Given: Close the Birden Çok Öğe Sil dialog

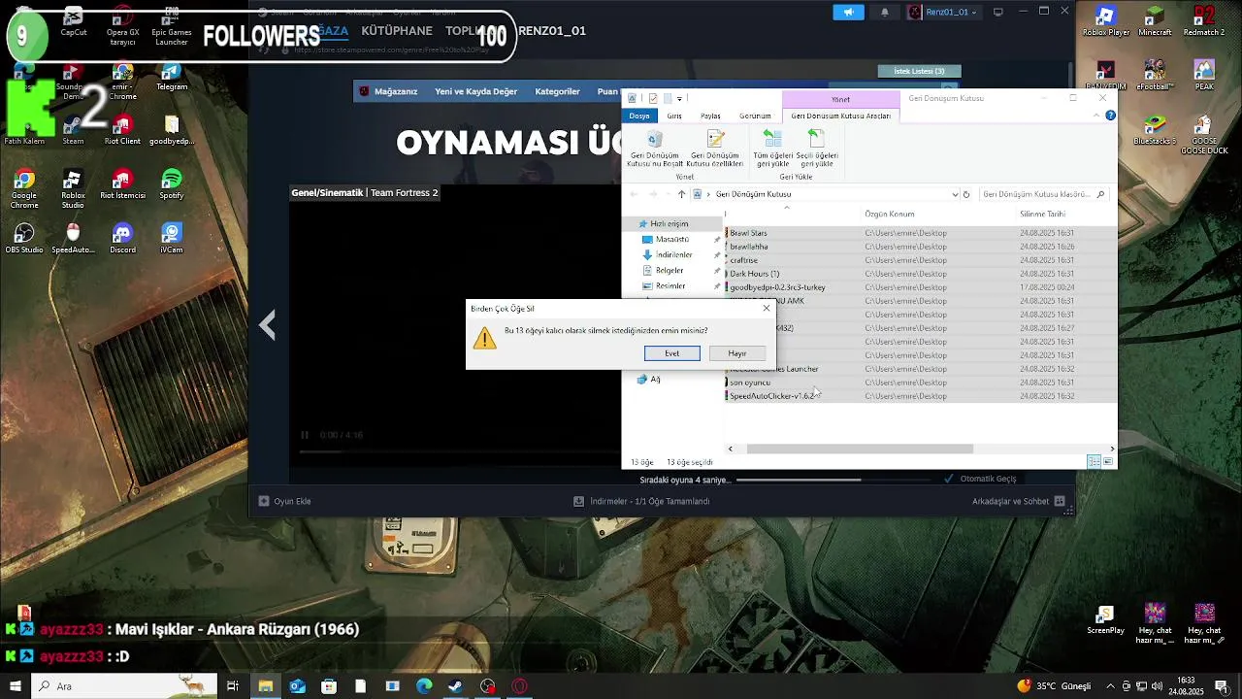Looking at the screenshot, I should click(x=767, y=308).
